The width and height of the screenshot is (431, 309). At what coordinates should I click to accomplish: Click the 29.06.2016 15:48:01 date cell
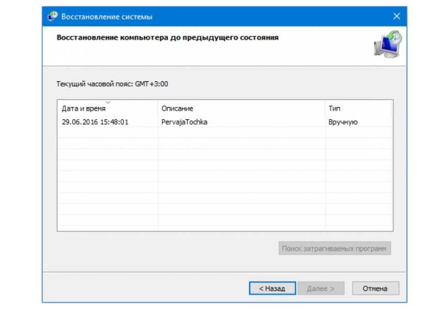(x=95, y=122)
